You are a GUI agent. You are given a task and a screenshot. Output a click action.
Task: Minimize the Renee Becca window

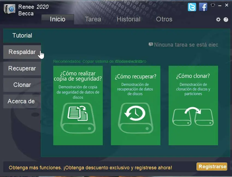[220, 6]
